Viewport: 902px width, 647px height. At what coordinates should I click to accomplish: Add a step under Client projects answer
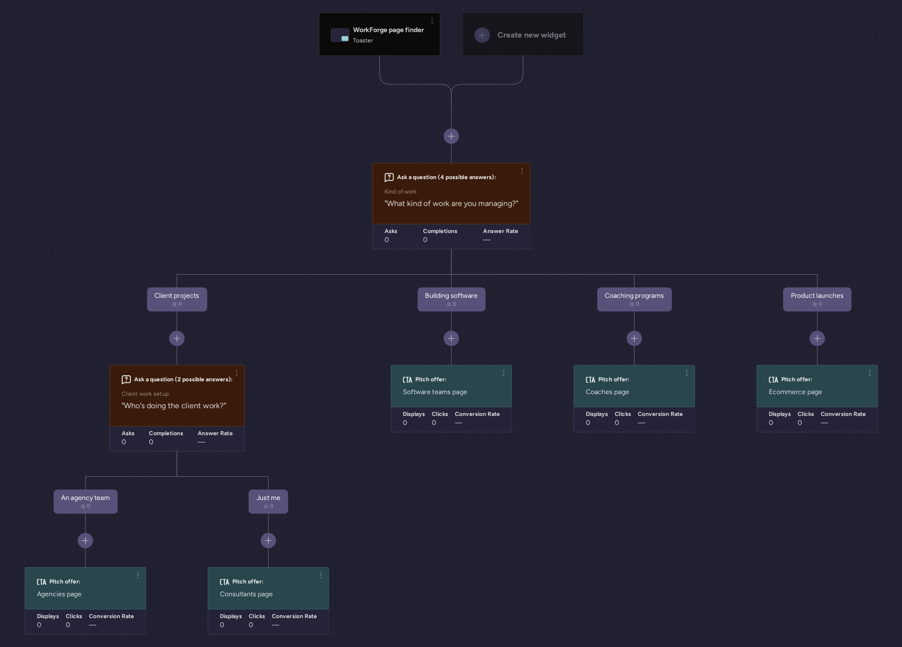click(x=177, y=338)
